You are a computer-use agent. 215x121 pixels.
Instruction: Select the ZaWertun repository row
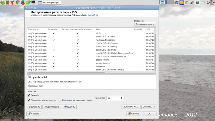(91, 66)
